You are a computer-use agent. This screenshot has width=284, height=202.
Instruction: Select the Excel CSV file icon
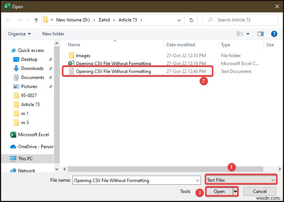(x=71, y=63)
